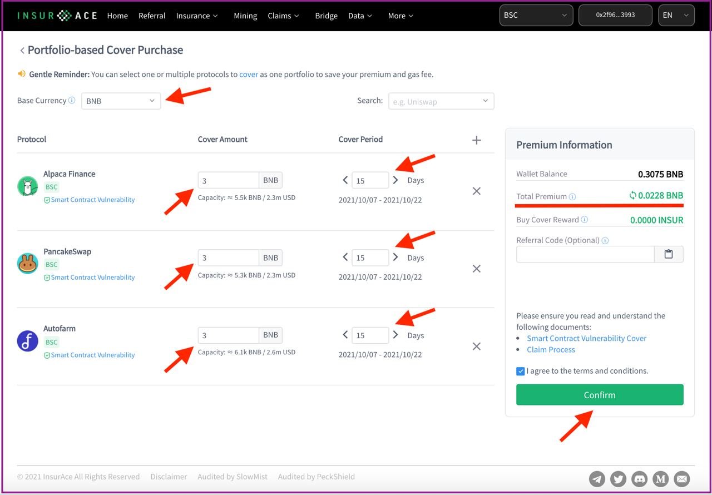
Task: Remove Alpaca Finance row with X
Action: [x=476, y=191]
